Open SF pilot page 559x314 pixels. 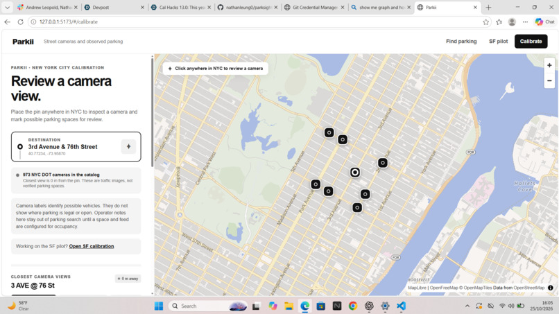(x=498, y=42)
